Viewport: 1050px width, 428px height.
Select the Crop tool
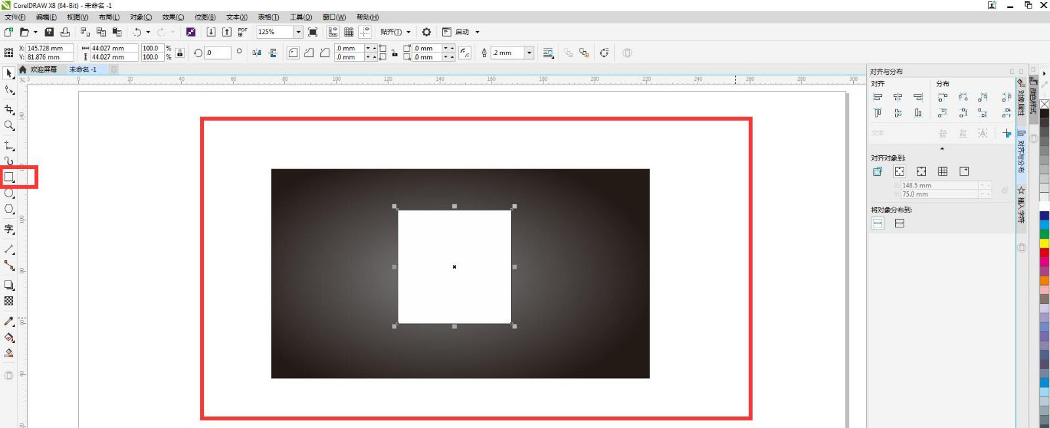pos(9,109)
